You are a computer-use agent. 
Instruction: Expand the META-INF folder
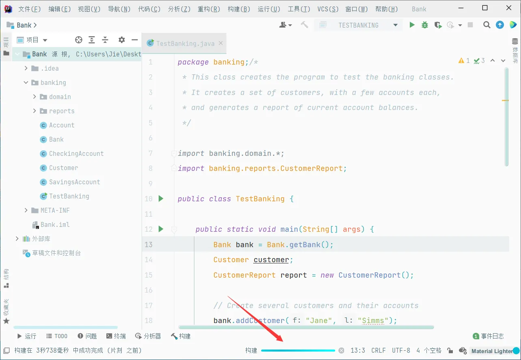(x=26, y=210)
